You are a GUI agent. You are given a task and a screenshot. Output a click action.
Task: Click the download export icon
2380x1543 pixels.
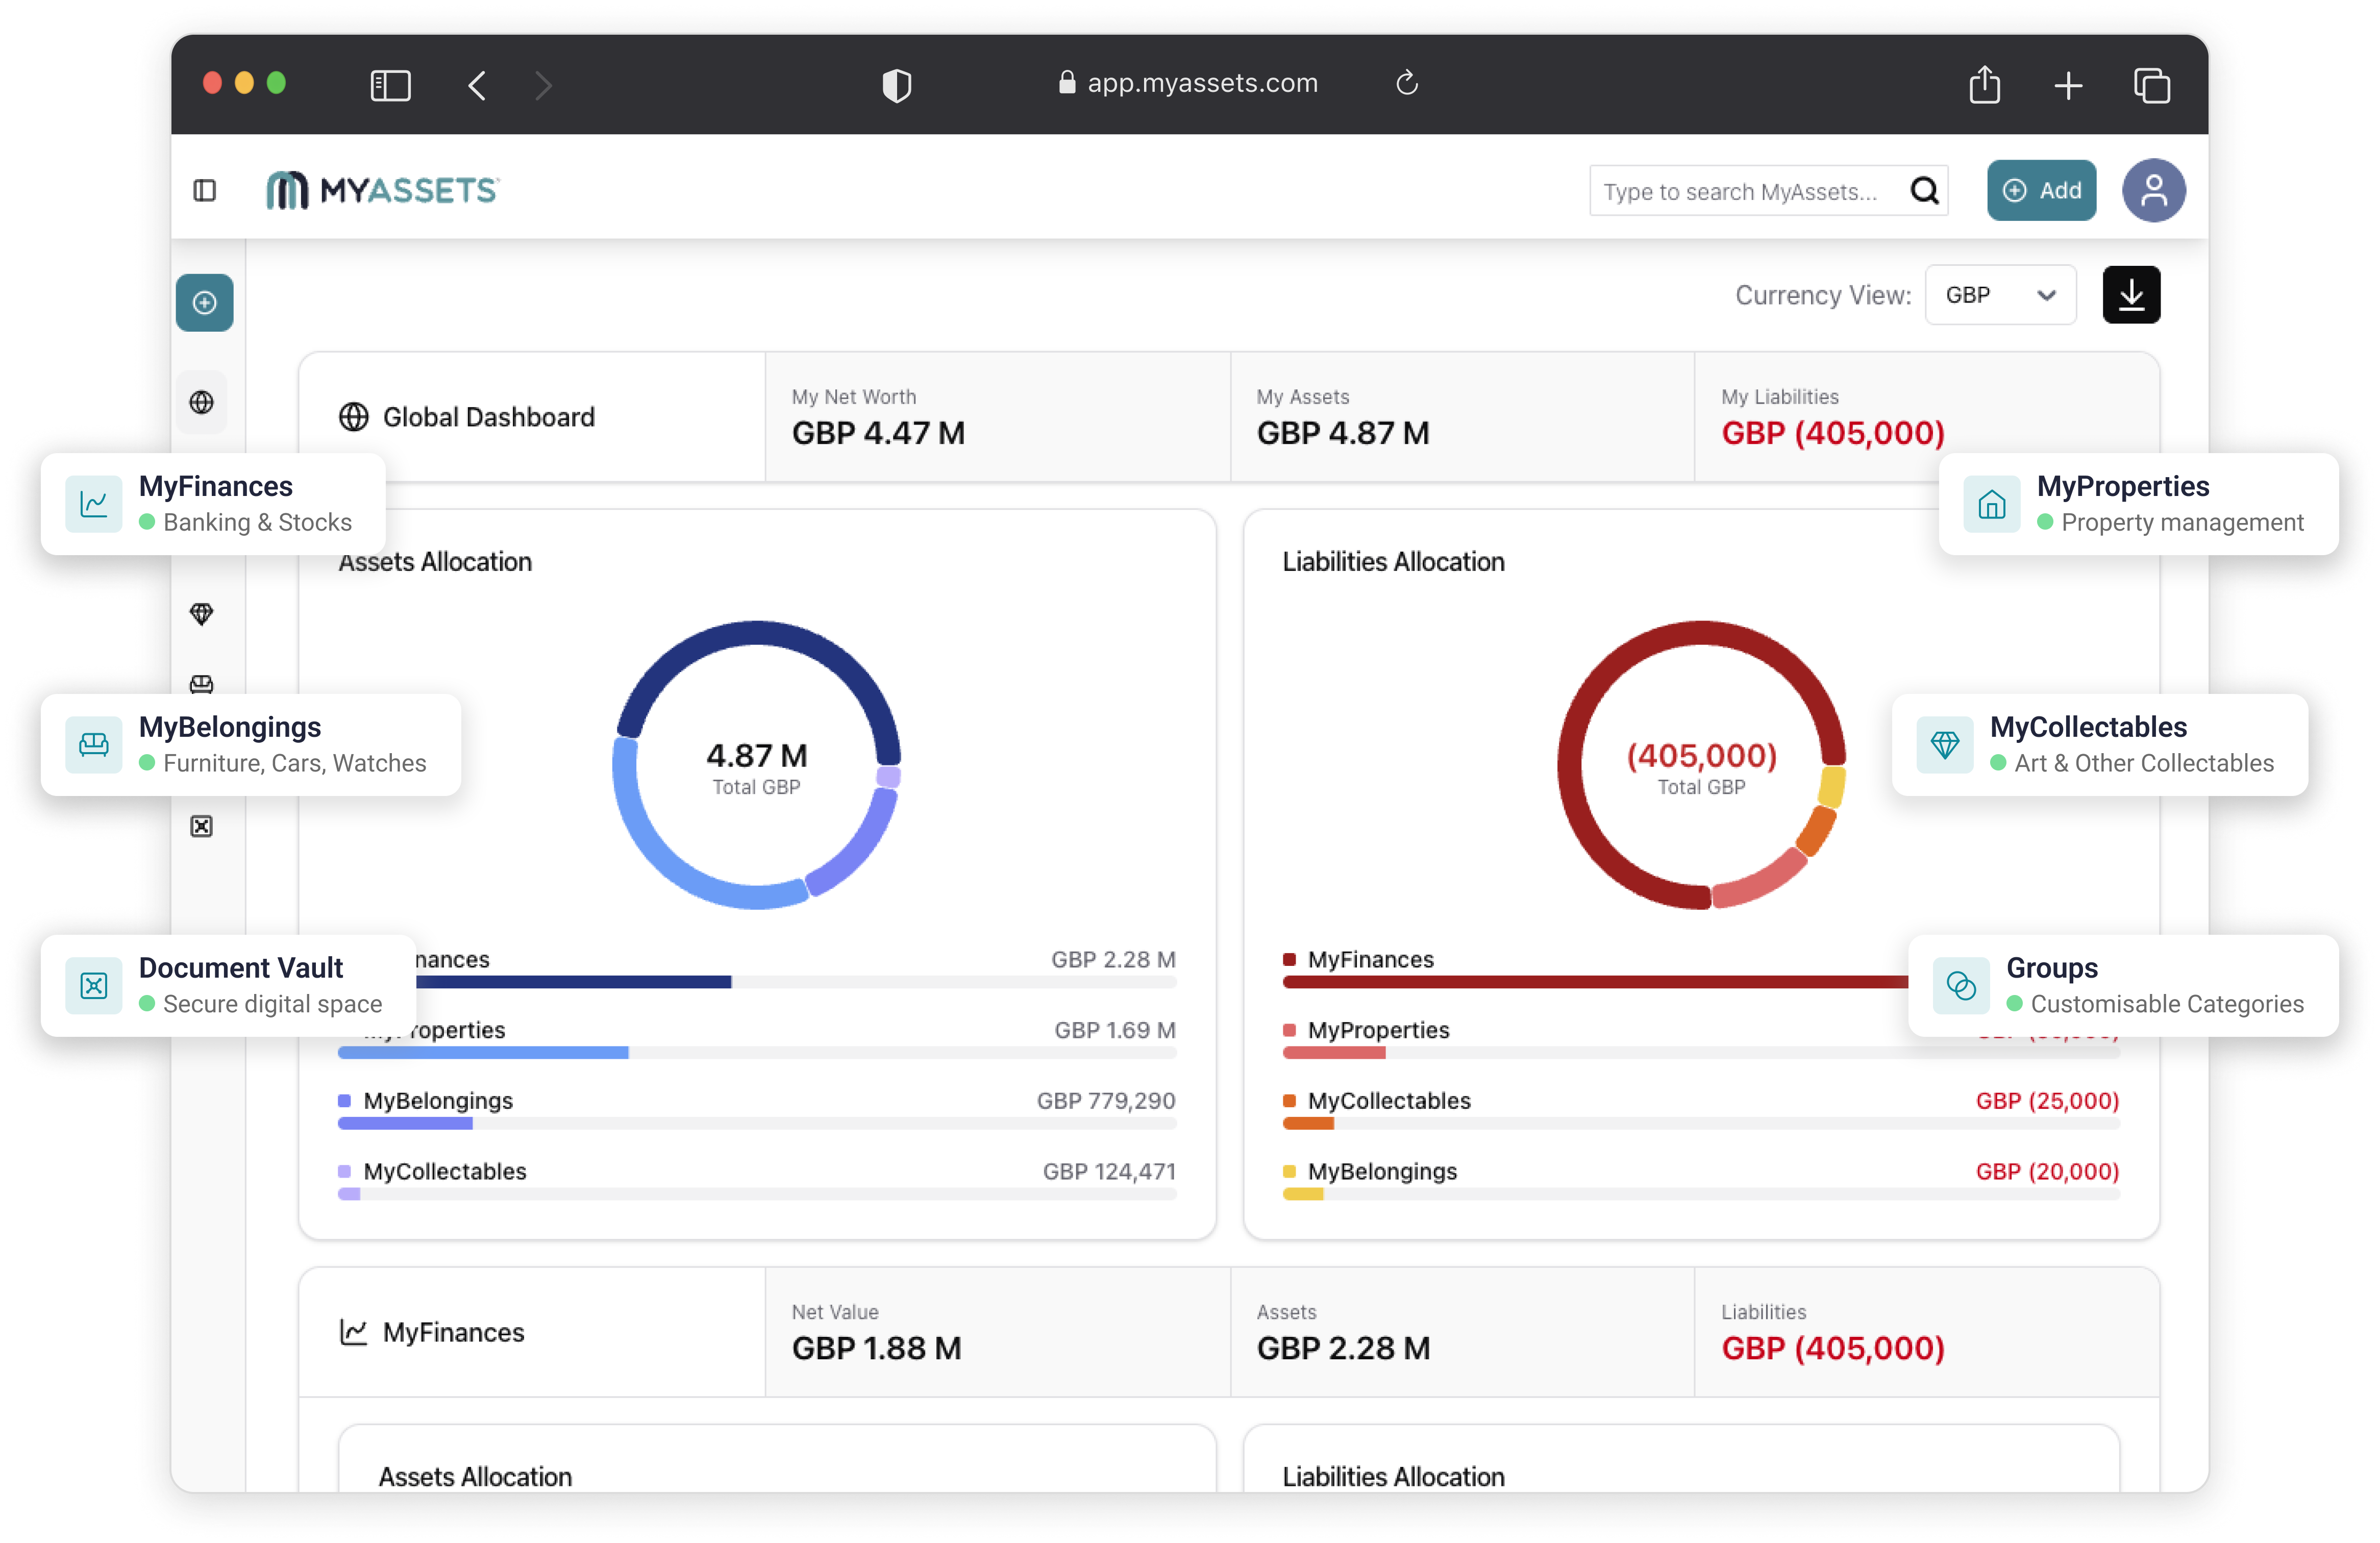tap(2130, 295)
